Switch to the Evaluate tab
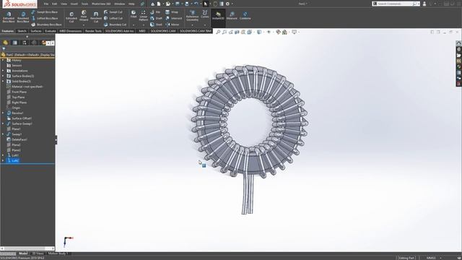Screen dimensions: 462x260 coord(51,31)
